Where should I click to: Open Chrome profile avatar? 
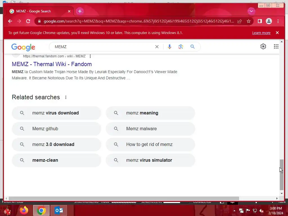pyautogui.click(x=269, y=21)
